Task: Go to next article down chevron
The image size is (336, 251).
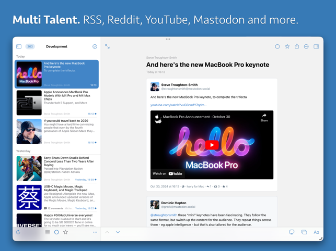Action: 118,232
